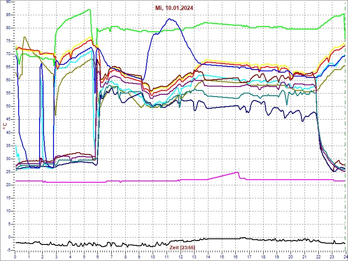Viewport: 348px width, 261px height.
Task: Click the "Zeit [23:55]" time label
Action: coord(182,247)
